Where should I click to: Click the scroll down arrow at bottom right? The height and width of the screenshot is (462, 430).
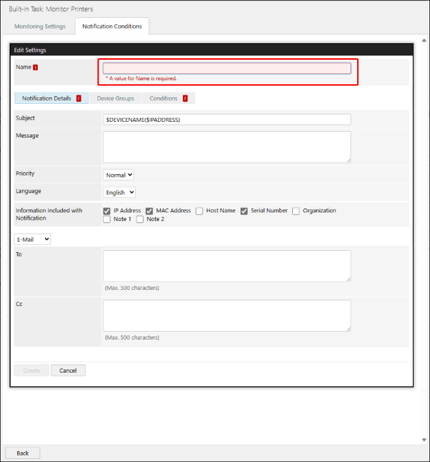424,439
